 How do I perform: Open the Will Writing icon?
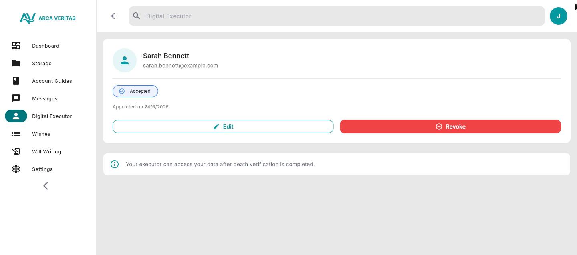pos(16,151)
